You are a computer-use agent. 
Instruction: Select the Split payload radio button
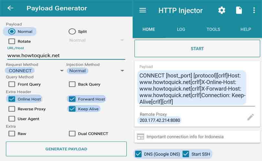click(x=72, y=32)
